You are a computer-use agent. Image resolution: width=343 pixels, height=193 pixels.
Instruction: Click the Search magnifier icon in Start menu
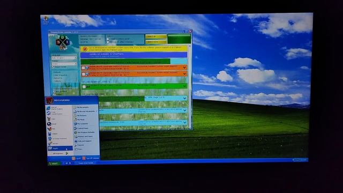pyautogui.click(x=76, y=145)
